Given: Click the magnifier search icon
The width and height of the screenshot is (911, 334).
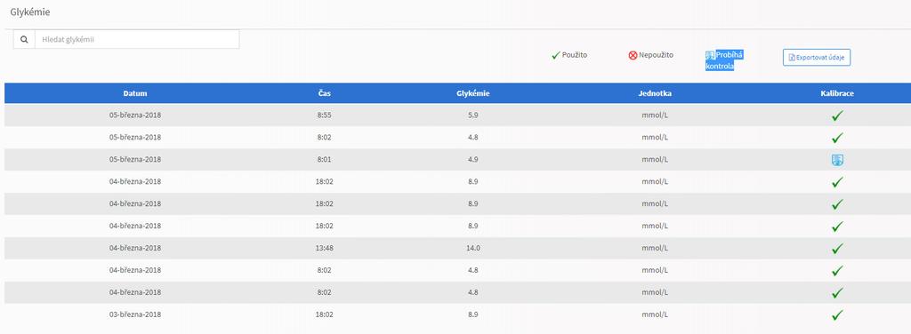Looking at the screenshot, I should [x=24, y=39].
